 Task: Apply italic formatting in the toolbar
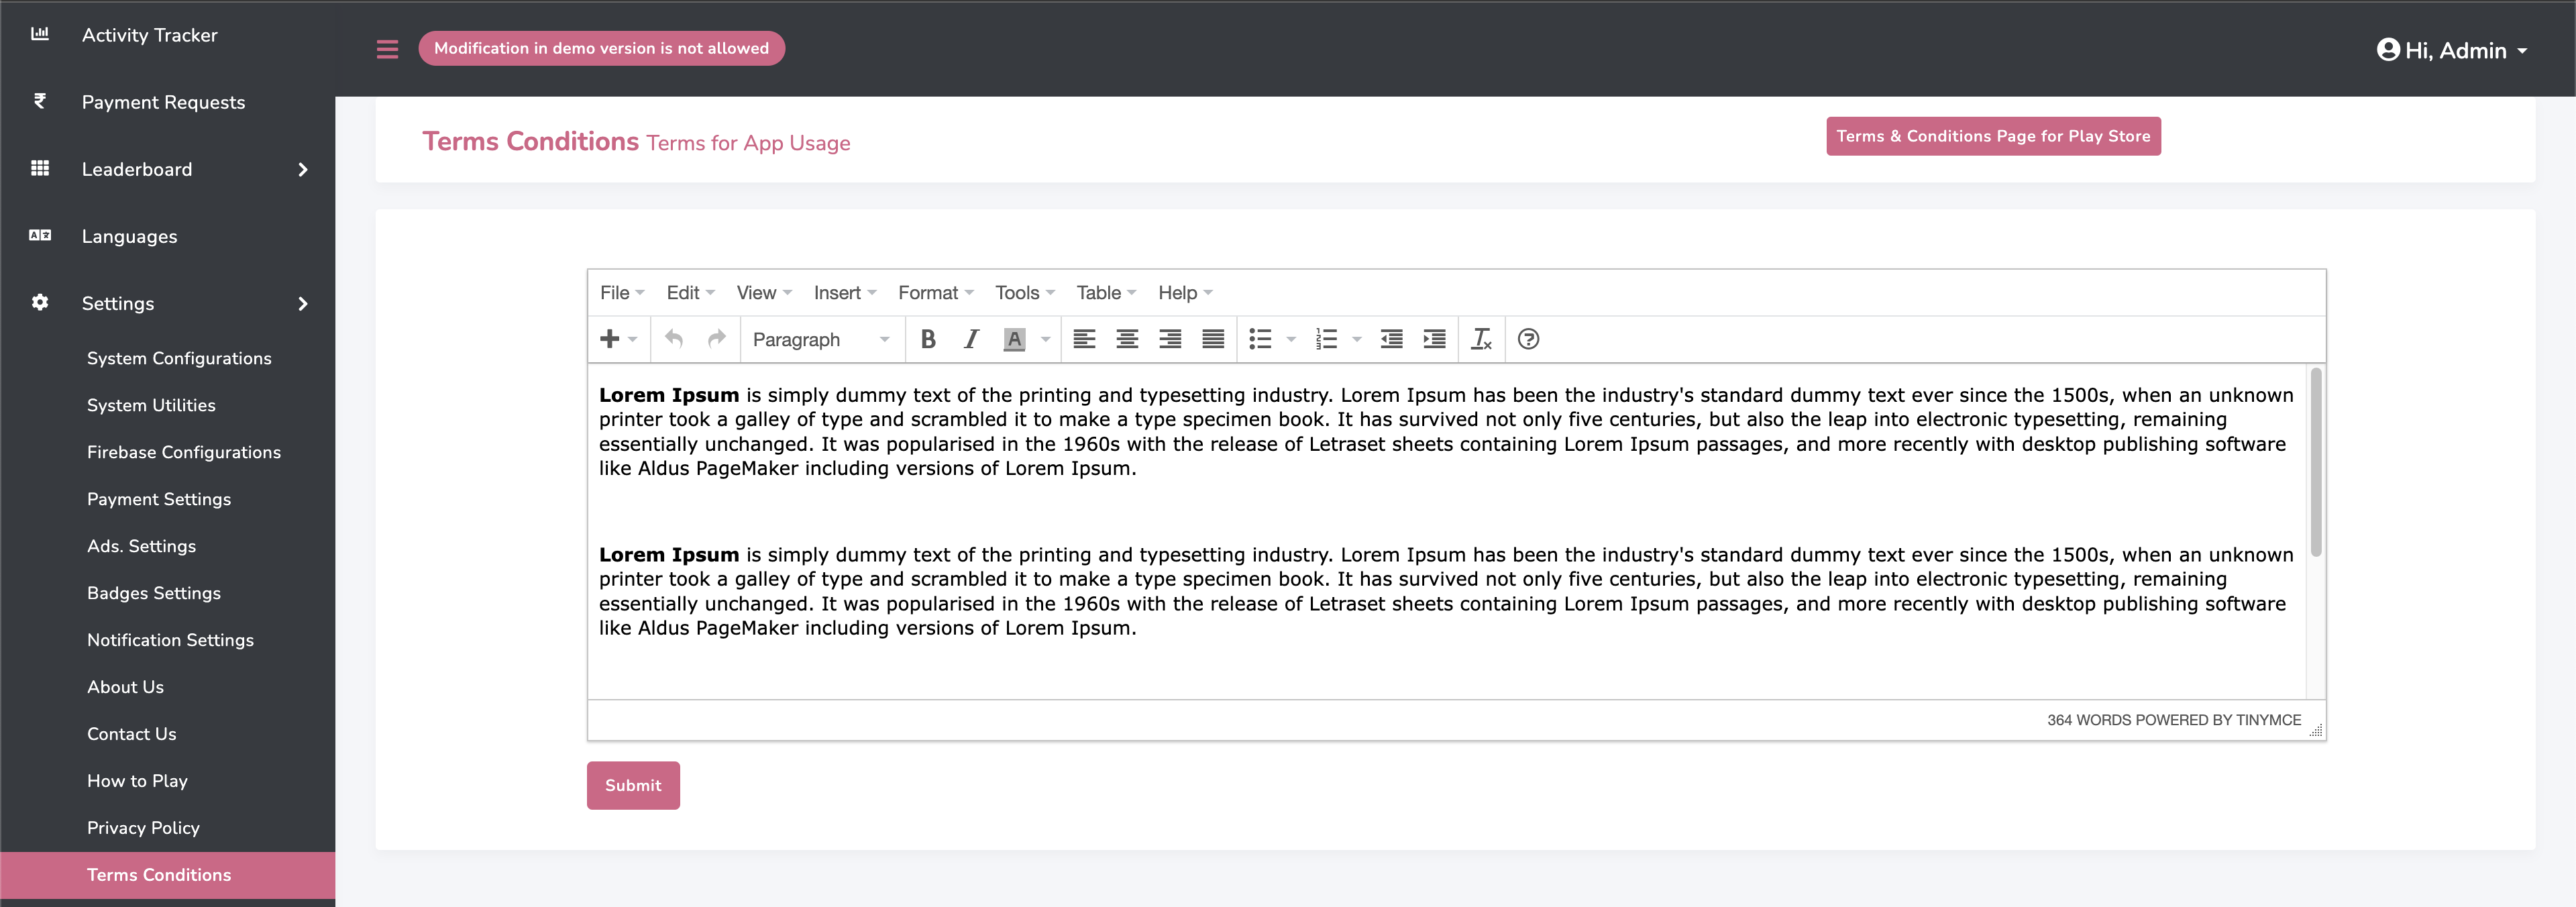pos(970,339)
